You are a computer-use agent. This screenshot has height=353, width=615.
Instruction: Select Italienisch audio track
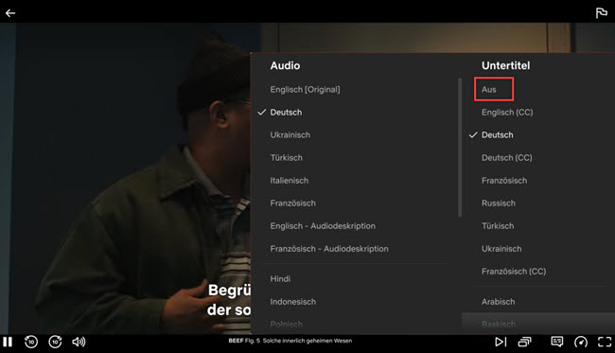click(x=290, y=181)
